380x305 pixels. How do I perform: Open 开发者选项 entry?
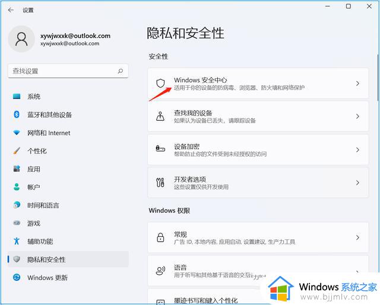tap(258, 182)
